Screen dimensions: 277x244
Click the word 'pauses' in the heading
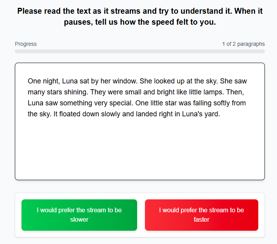pos(77,22)
